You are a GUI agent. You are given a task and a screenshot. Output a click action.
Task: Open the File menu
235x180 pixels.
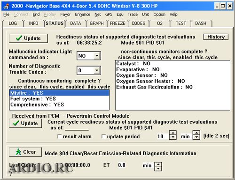[7, 15]
